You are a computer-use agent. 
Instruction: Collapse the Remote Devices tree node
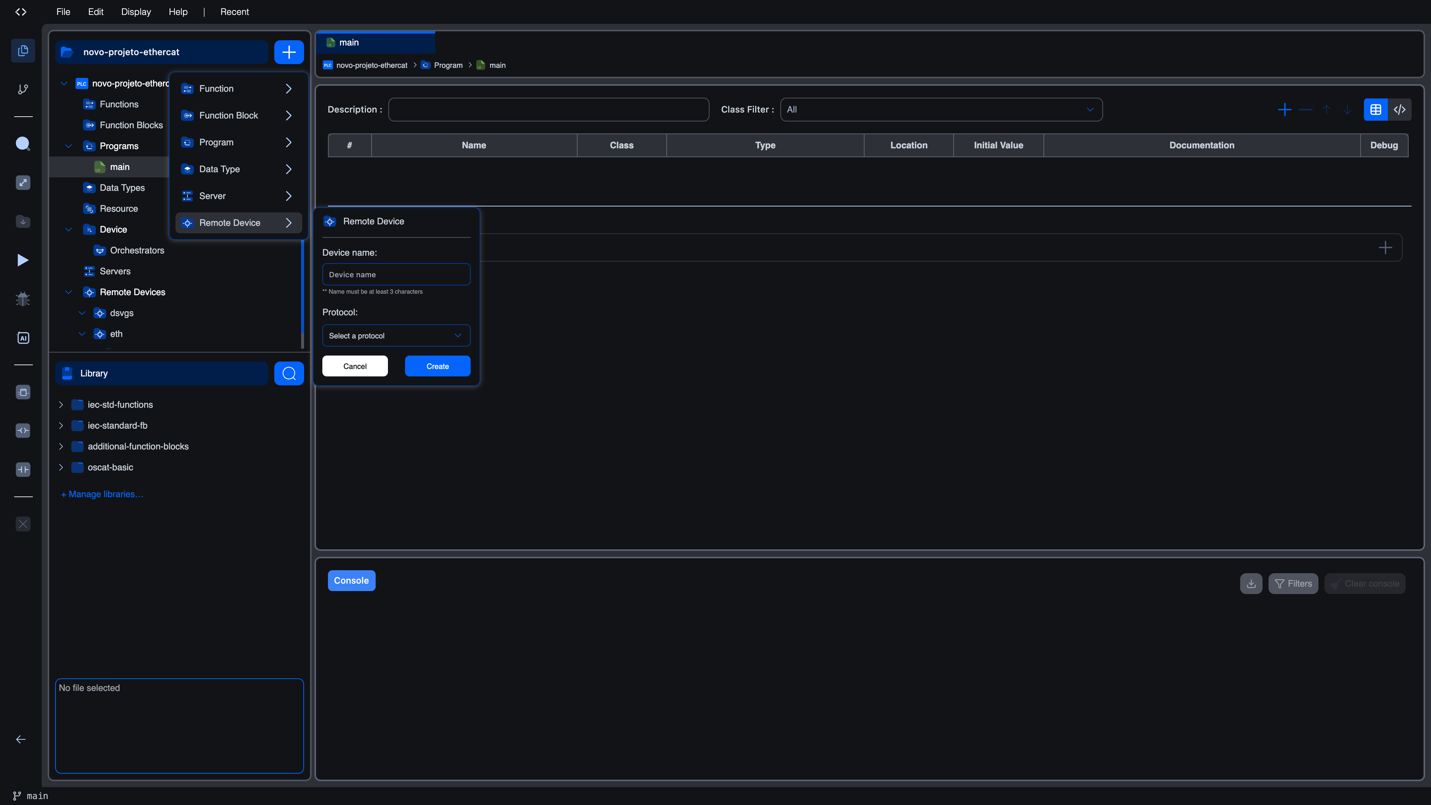[68, 292]
